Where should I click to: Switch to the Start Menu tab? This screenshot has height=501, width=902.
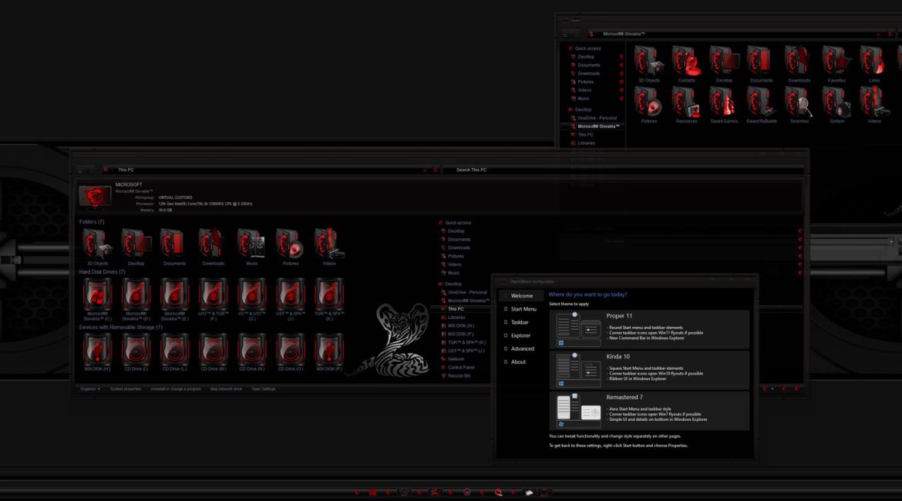pos(523,309)
